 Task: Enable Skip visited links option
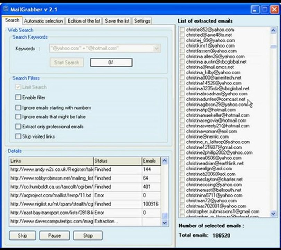pyautogui.click(x=18, y=136)
